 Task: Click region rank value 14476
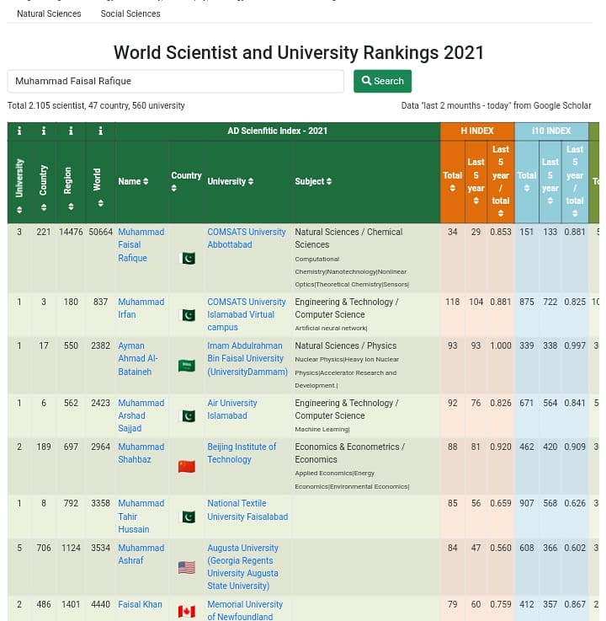(x=71, y=232)
